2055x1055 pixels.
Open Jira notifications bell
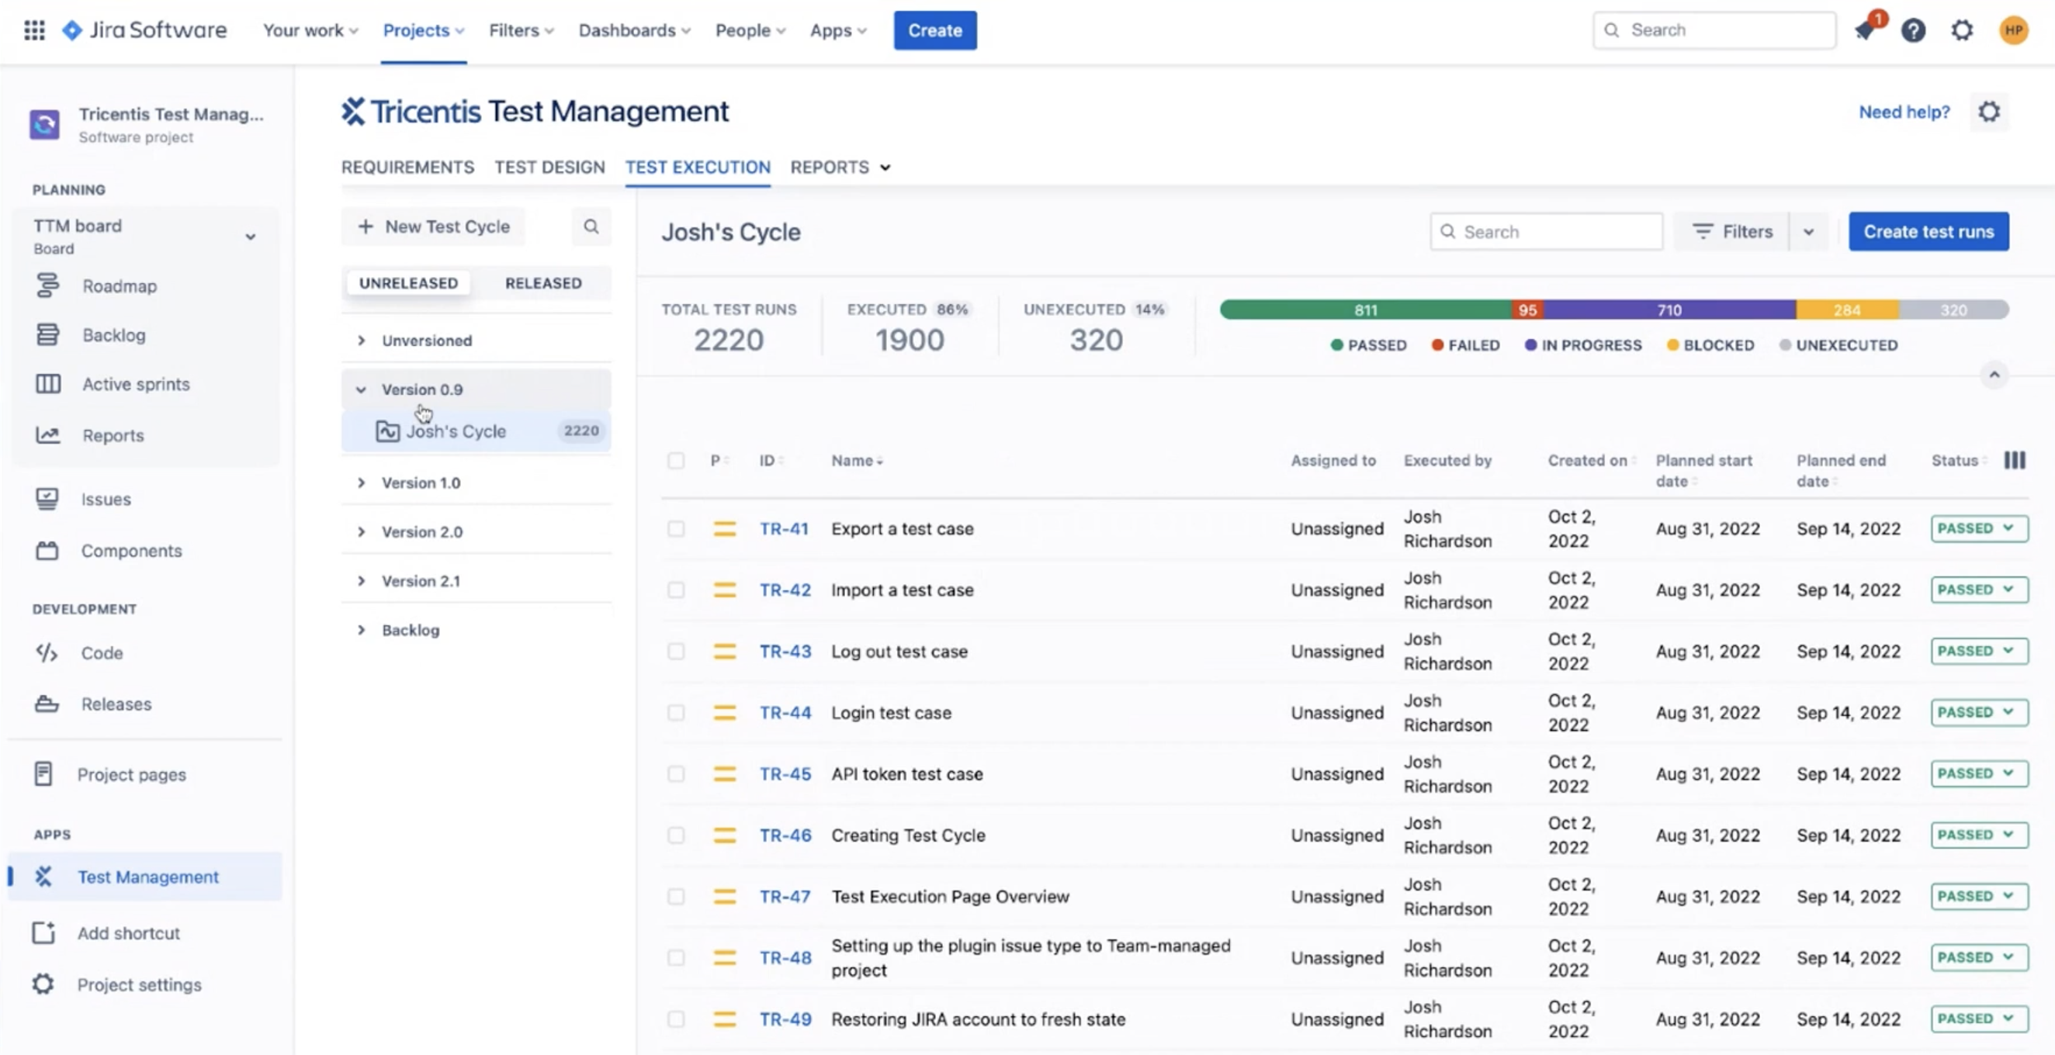tap(1865, 29)
